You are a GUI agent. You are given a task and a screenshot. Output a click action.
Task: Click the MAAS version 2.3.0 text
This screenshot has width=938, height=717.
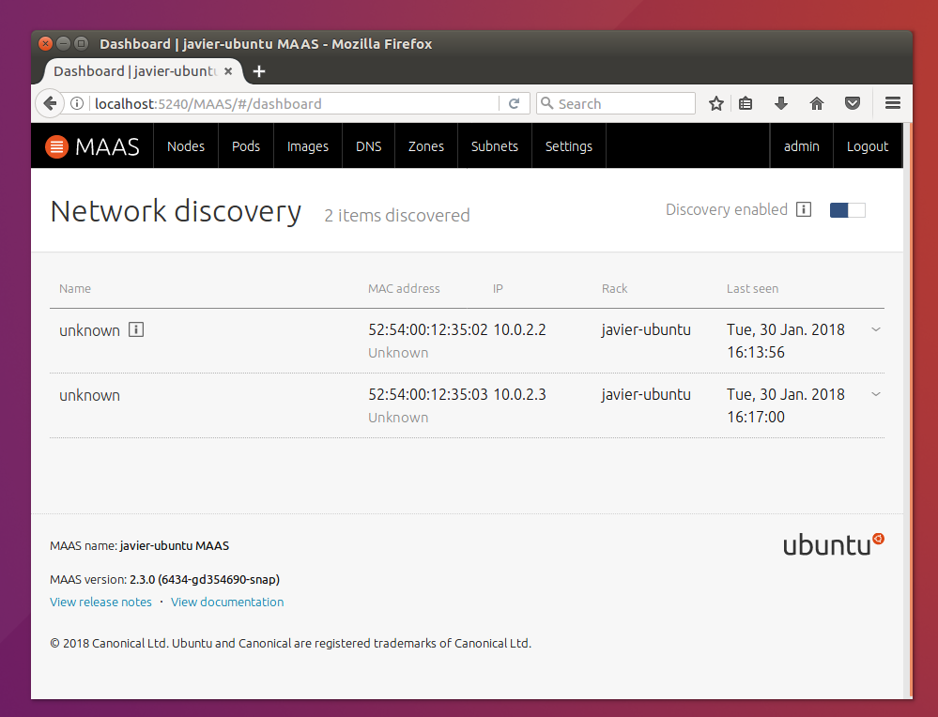tap(164, 579)
